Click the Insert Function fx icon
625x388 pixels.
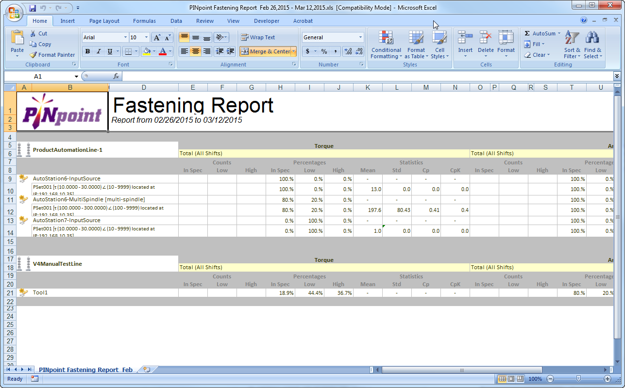(x=116, y=76)
